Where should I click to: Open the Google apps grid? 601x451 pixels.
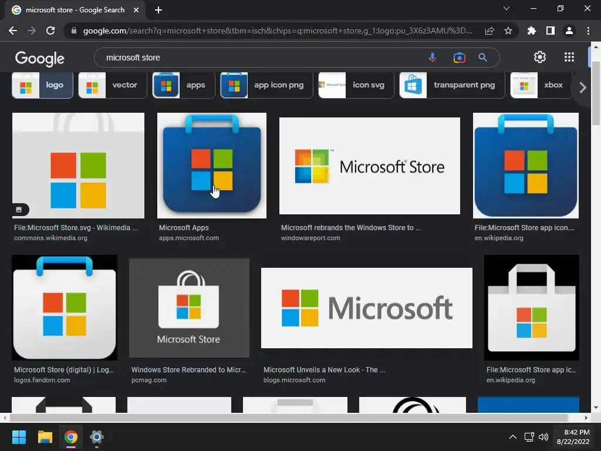(569, 57)
